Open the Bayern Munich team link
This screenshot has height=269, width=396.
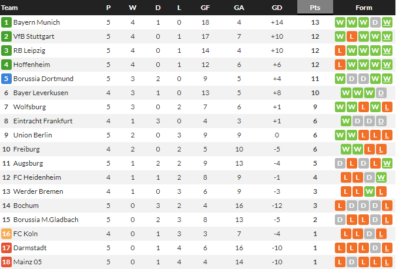pos(36,22)
